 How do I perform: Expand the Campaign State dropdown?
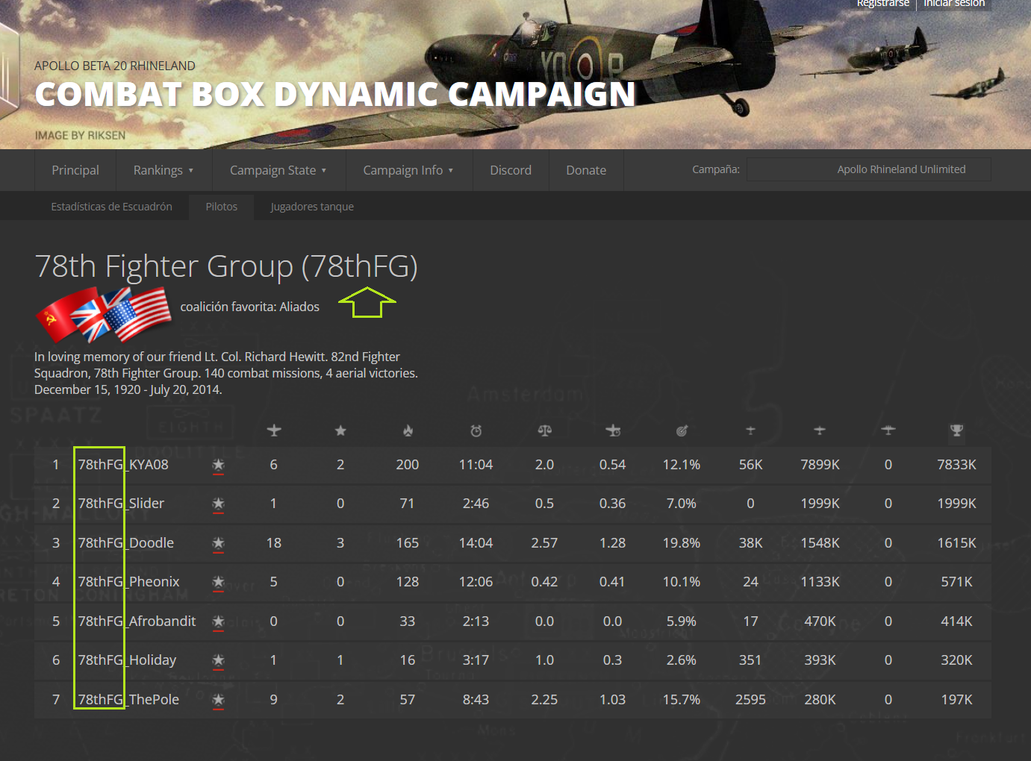tap(278, 170)
